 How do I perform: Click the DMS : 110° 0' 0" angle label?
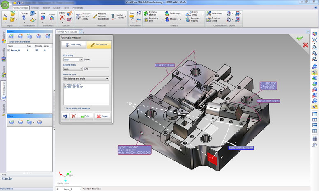pyautogui.click(x=268, y=101)
